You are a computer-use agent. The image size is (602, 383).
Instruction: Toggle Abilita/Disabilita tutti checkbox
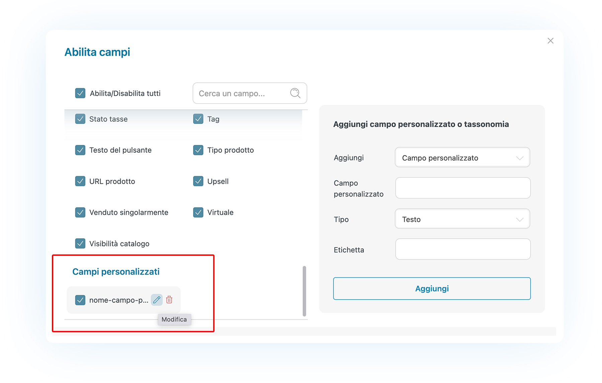click(x=80, y=93)
